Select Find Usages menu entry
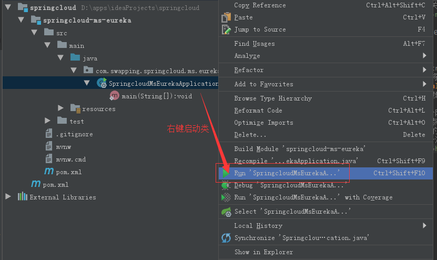The width and height of the screenshot is (437, 260). (x=326, y=44)
